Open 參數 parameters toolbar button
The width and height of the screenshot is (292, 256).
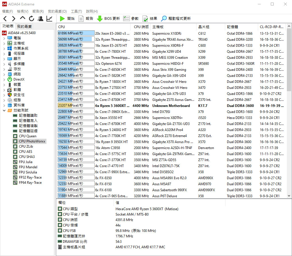pyautogui.click(x=131, y=19)
